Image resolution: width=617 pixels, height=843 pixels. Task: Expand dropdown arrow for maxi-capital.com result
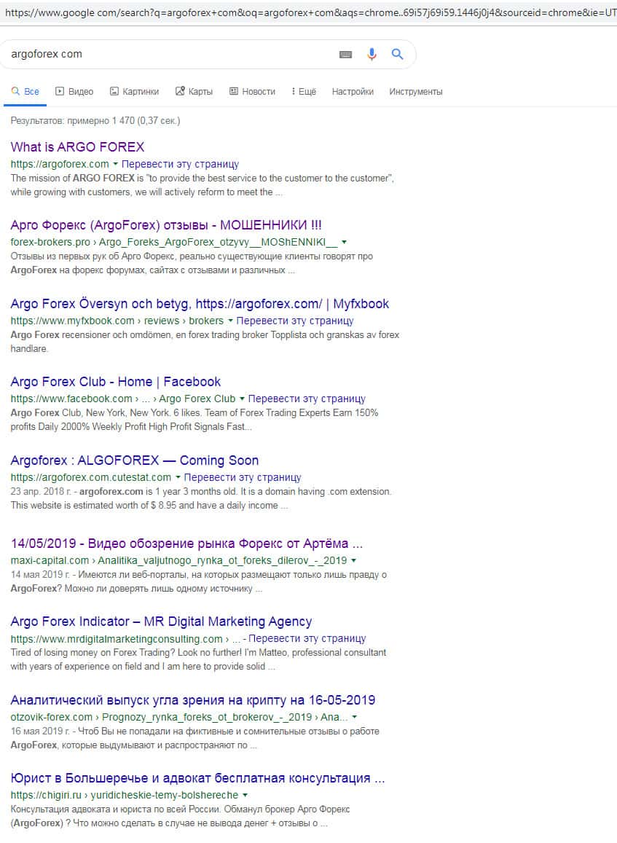tap(353, 560)
